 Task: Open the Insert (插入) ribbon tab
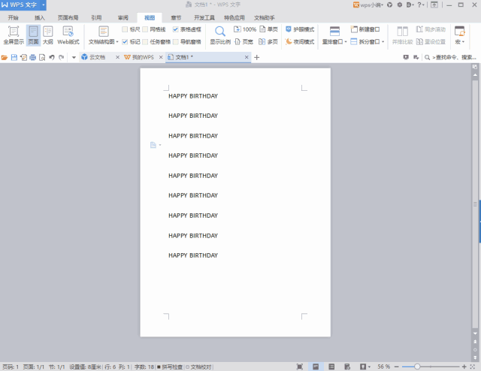[40, 18]
